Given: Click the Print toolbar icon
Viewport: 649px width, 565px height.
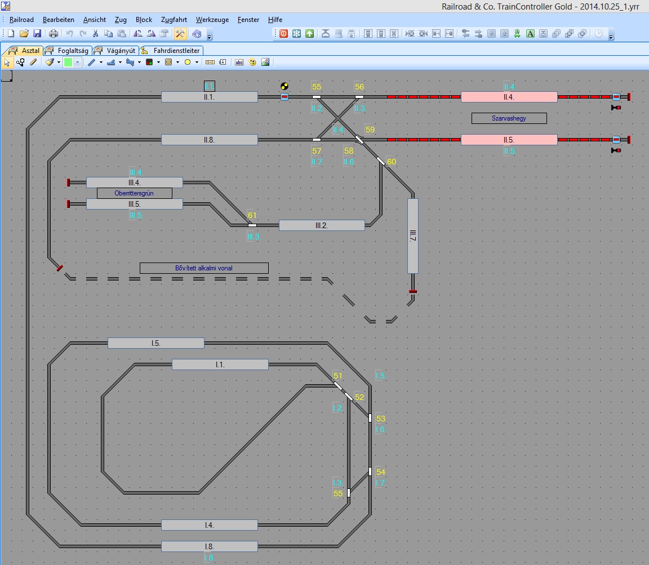Looking at the screenshot, I should pyautogui.click(x=54, y=34).
